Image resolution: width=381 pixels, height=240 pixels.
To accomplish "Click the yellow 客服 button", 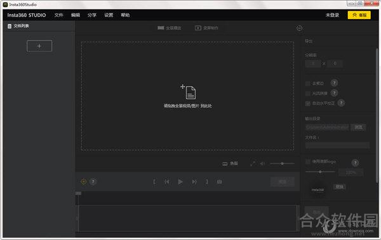I will [359, 15].
